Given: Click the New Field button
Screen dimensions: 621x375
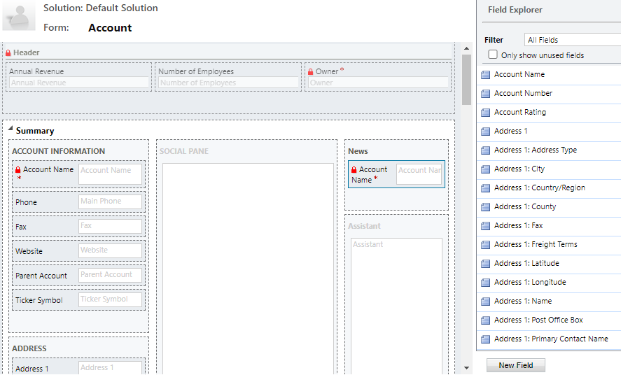Looking at the screenshot, I should (516, 365).
